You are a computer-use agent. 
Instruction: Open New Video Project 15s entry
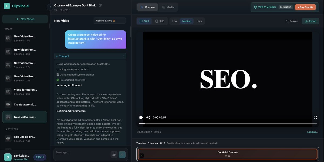tap(25, 38)
